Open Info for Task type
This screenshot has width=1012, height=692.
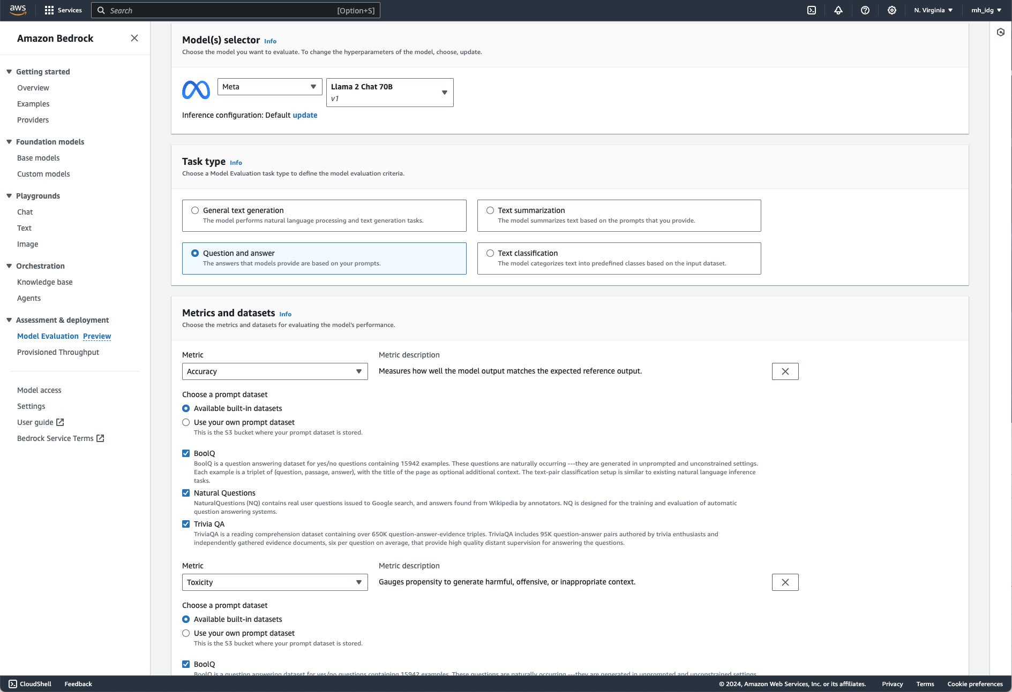[x=236, y=163]
